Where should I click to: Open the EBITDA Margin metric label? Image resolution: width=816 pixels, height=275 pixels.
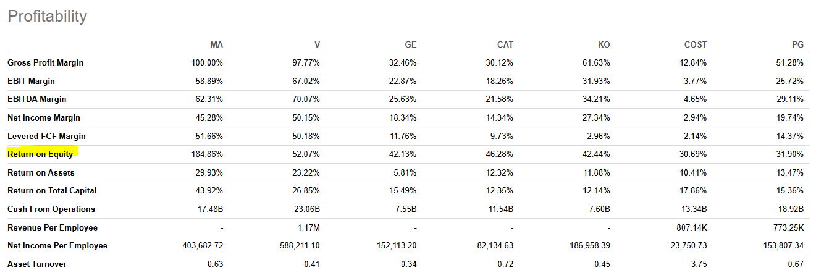tap(36, 99)
